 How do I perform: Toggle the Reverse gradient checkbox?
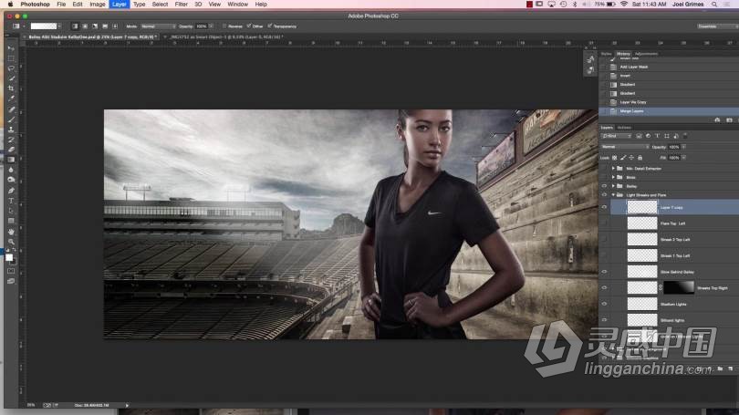[224, 26]
